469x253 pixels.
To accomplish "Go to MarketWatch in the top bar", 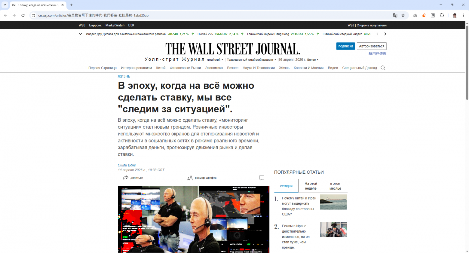I will [x=115, y=25].
